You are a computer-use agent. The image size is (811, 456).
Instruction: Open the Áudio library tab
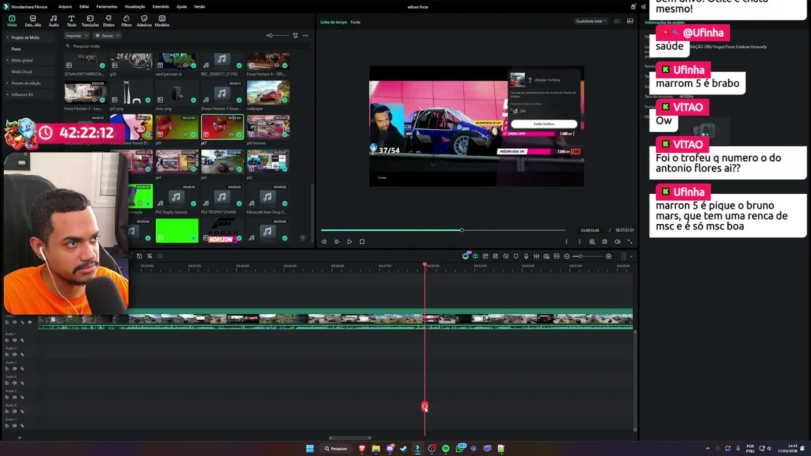click(54, 21)
